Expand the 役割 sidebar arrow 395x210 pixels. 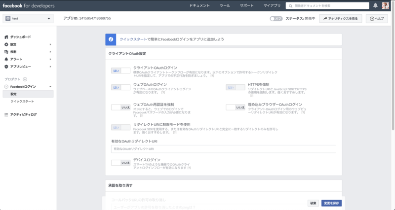50,52
